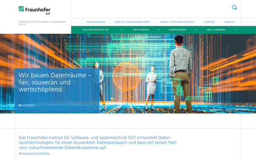Open the Abteilungen menu
The height and width of the screenshot is (160, 256).
(141, 30)
